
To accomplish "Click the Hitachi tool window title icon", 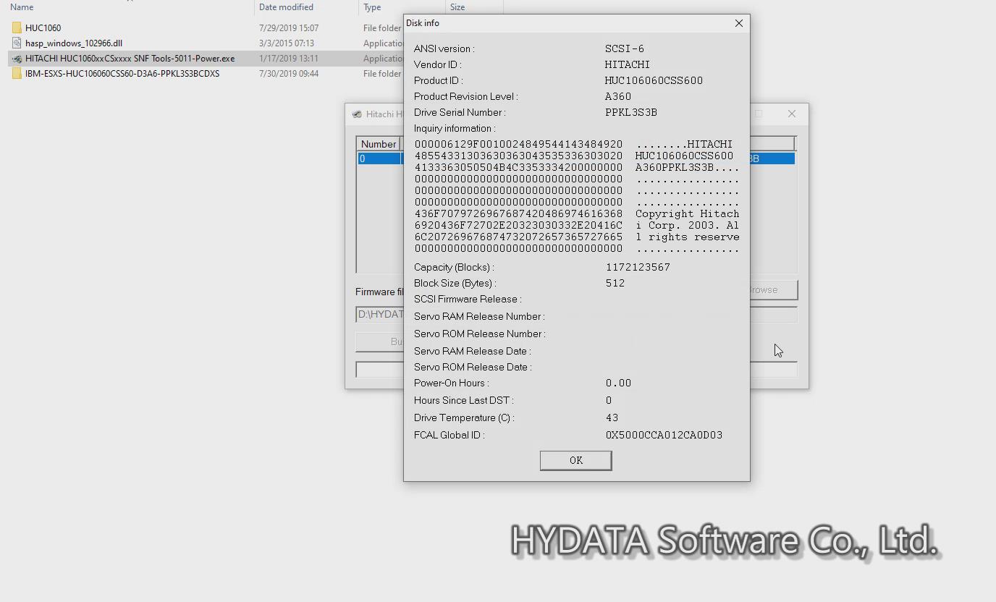I will click(x=357, y=114).
